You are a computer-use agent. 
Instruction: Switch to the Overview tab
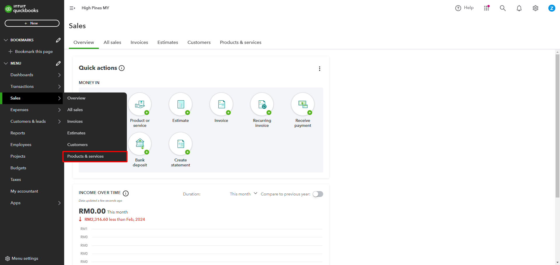point(84,42)
